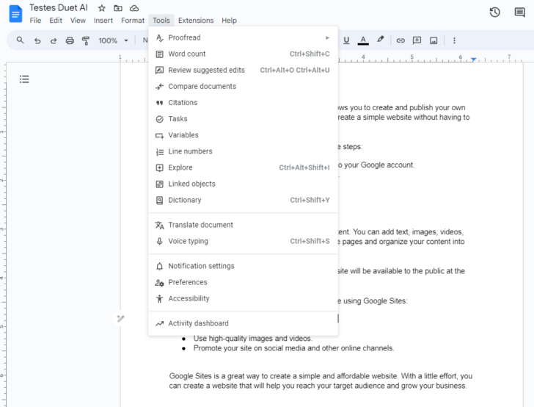Image resolution: width=534 pixels, height=407 pixels.
Task: Click the 'Use high-quality images and videos' bullet
Action: point(252,339)
